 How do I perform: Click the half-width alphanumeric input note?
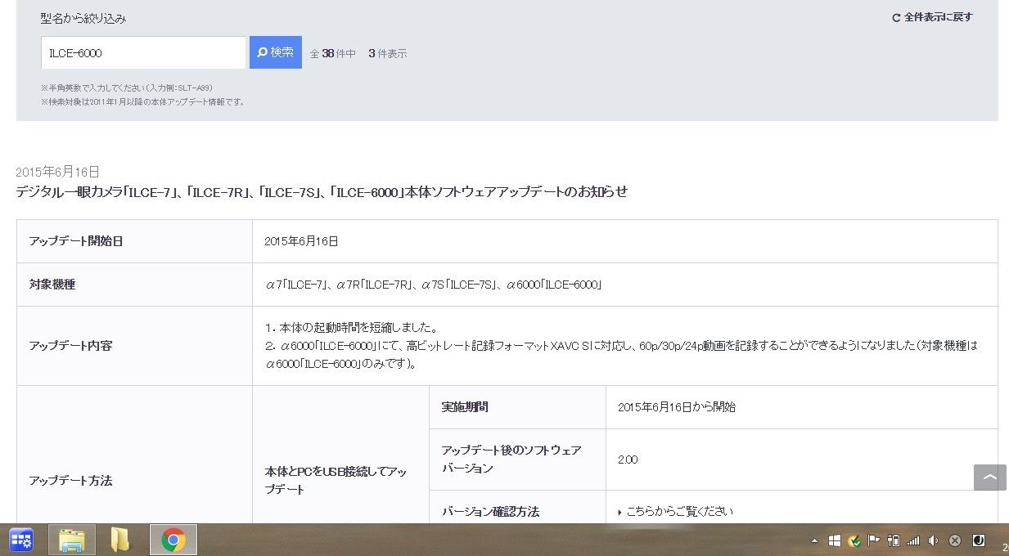[x=127, y=87]
